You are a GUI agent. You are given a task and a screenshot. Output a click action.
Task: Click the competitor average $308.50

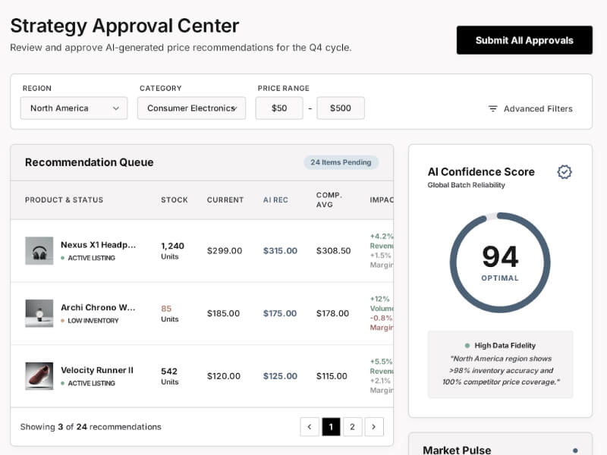(333, 251)
